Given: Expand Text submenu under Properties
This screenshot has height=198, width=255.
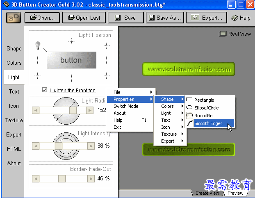Looking at the screenshot, I should tap(169, 120).
